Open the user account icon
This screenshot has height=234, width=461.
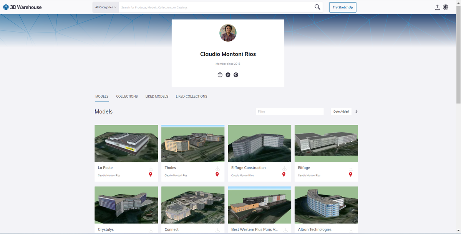coord(446,7)
